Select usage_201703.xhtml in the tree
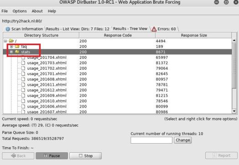Viewport: 239px width, 165px height. pyautogui.click(x=47, y=63)
